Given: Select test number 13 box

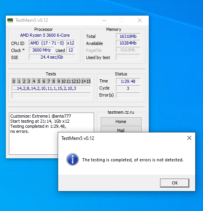Looking at the screenshot, I should pyautogui.click(x=78, y=81).
